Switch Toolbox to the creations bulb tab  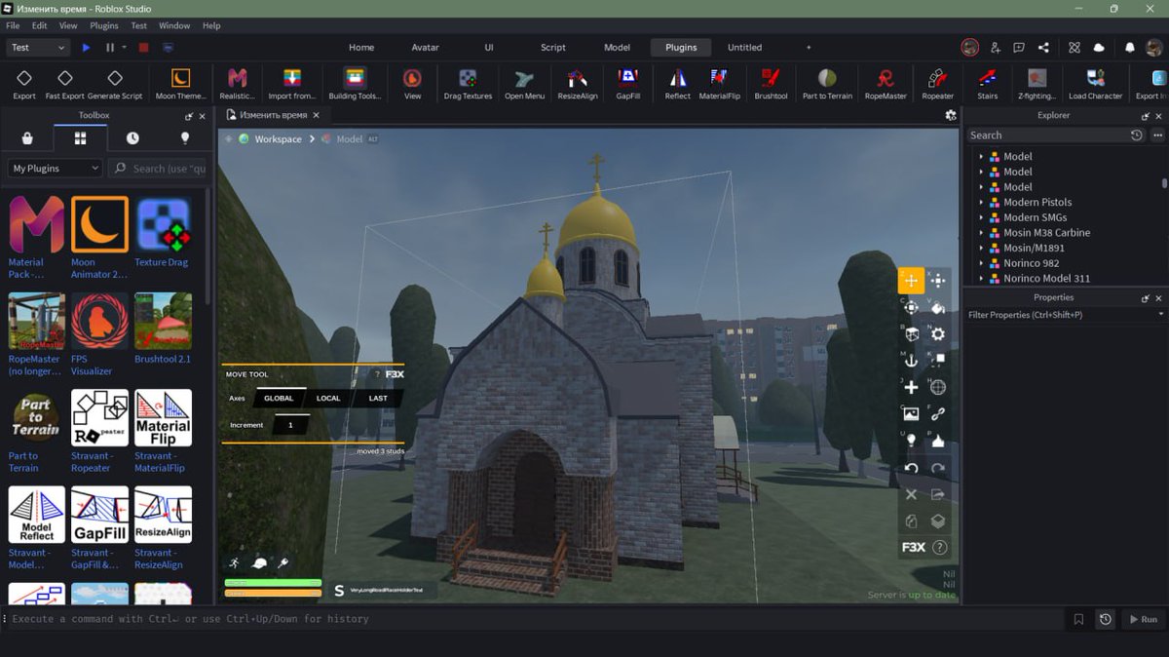(185, 138)
